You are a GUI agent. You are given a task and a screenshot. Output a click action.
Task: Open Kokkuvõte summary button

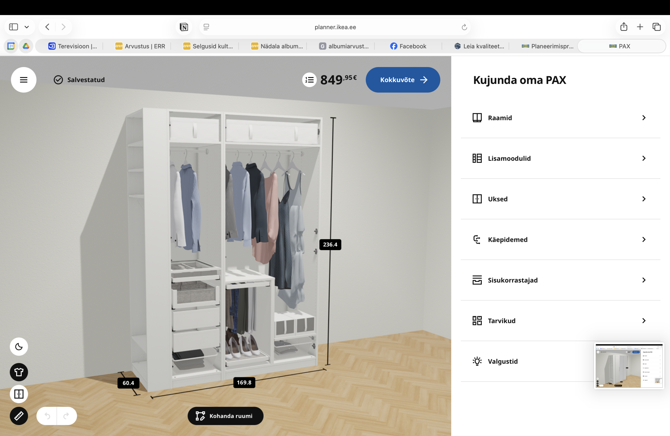pos(403,80)
